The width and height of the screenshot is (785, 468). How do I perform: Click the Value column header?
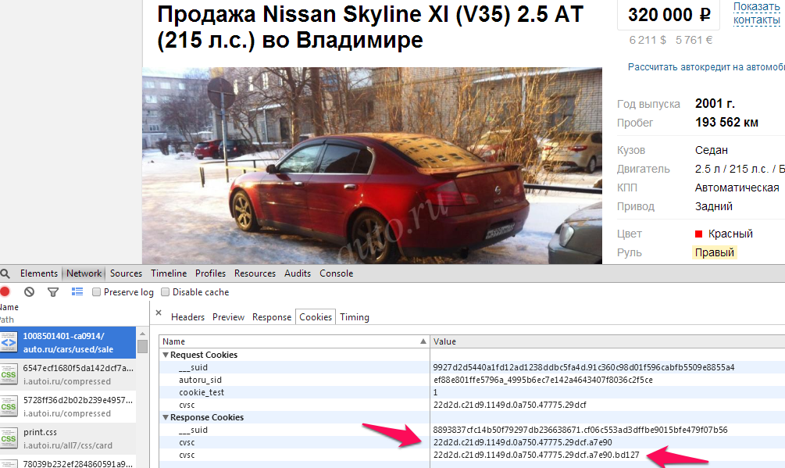coord(607,341)
